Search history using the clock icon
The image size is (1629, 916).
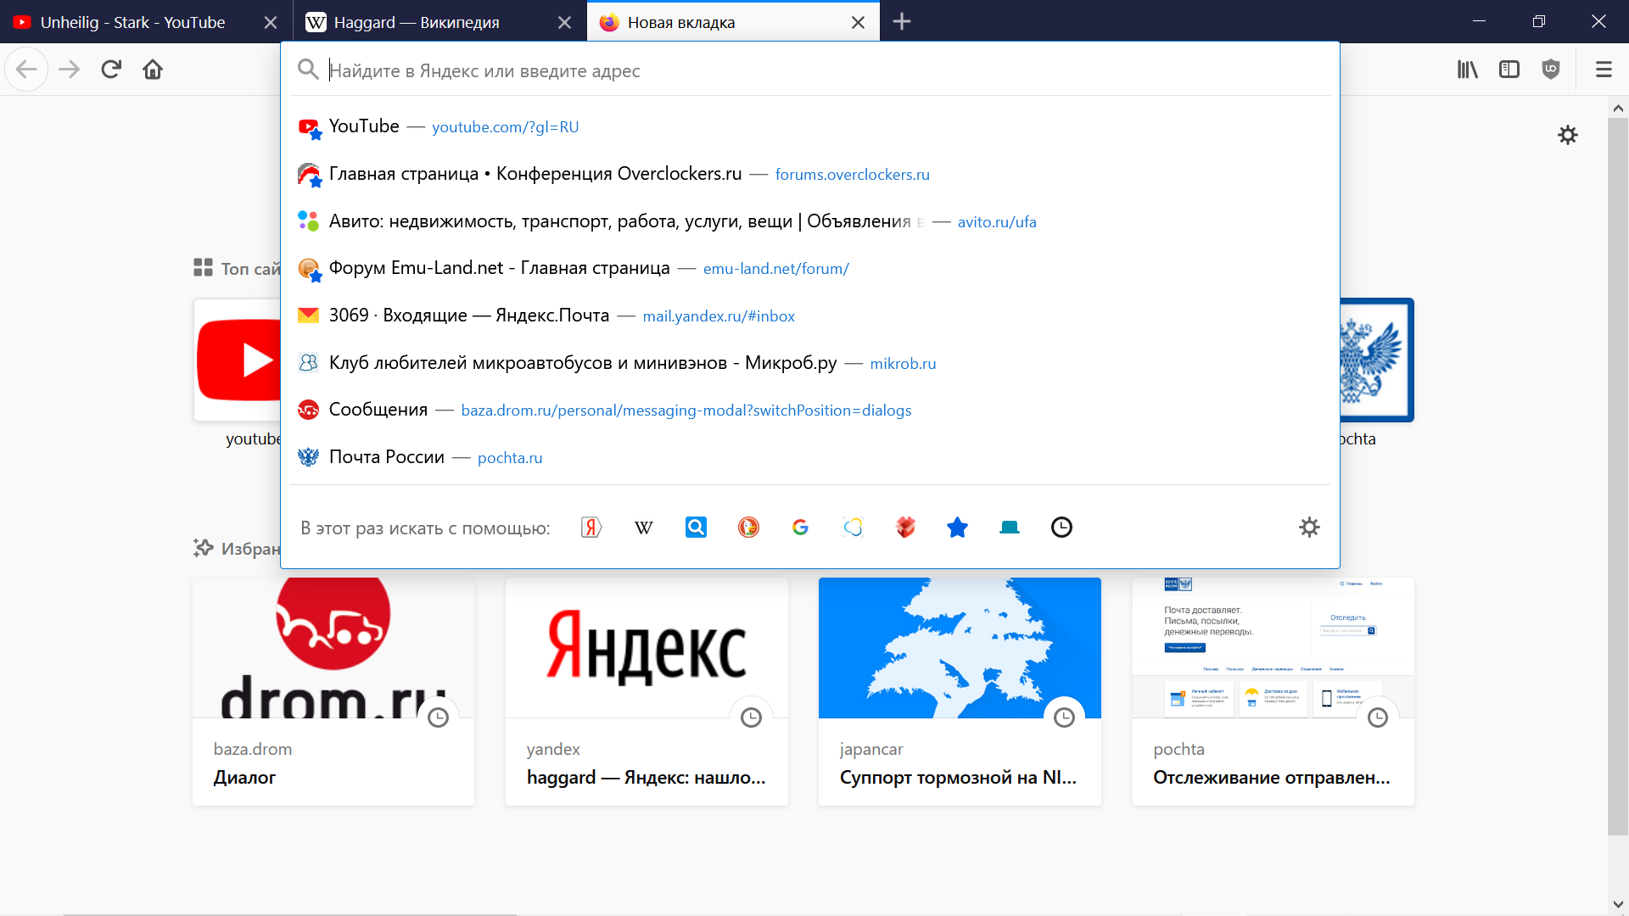[1061, 528]
